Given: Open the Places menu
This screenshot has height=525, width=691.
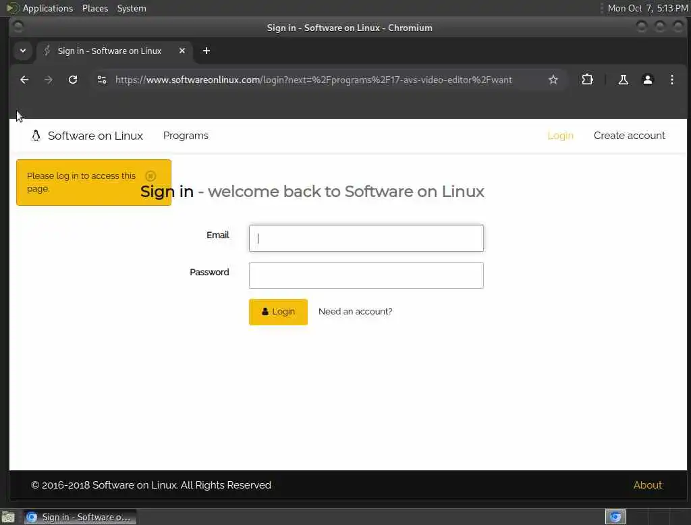Looking at the screenshot, I should pos(94,8).
